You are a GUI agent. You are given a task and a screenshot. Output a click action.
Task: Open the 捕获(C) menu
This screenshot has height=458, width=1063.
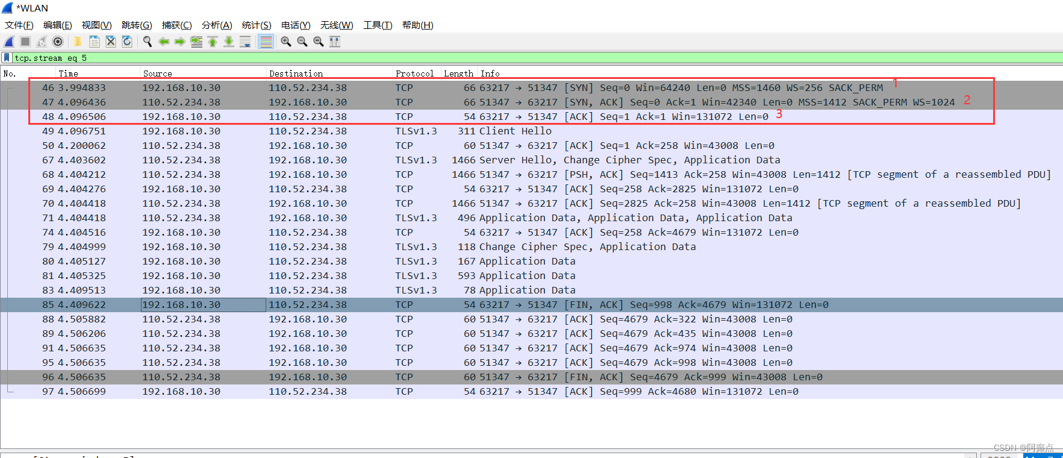click(177, 25)
